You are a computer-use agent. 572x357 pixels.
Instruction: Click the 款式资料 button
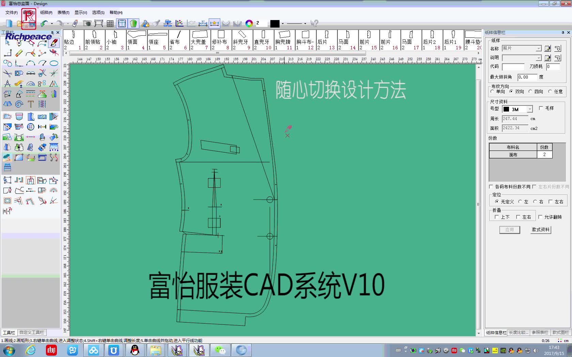[x=541, y=230]
